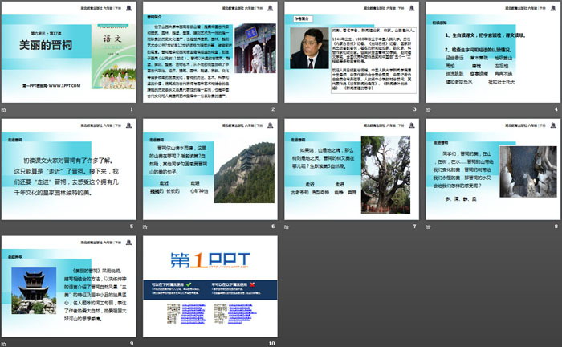The image size is (562, 347).
Task: Select slide 2 with stone lion photo
Action: pos(210,52)
